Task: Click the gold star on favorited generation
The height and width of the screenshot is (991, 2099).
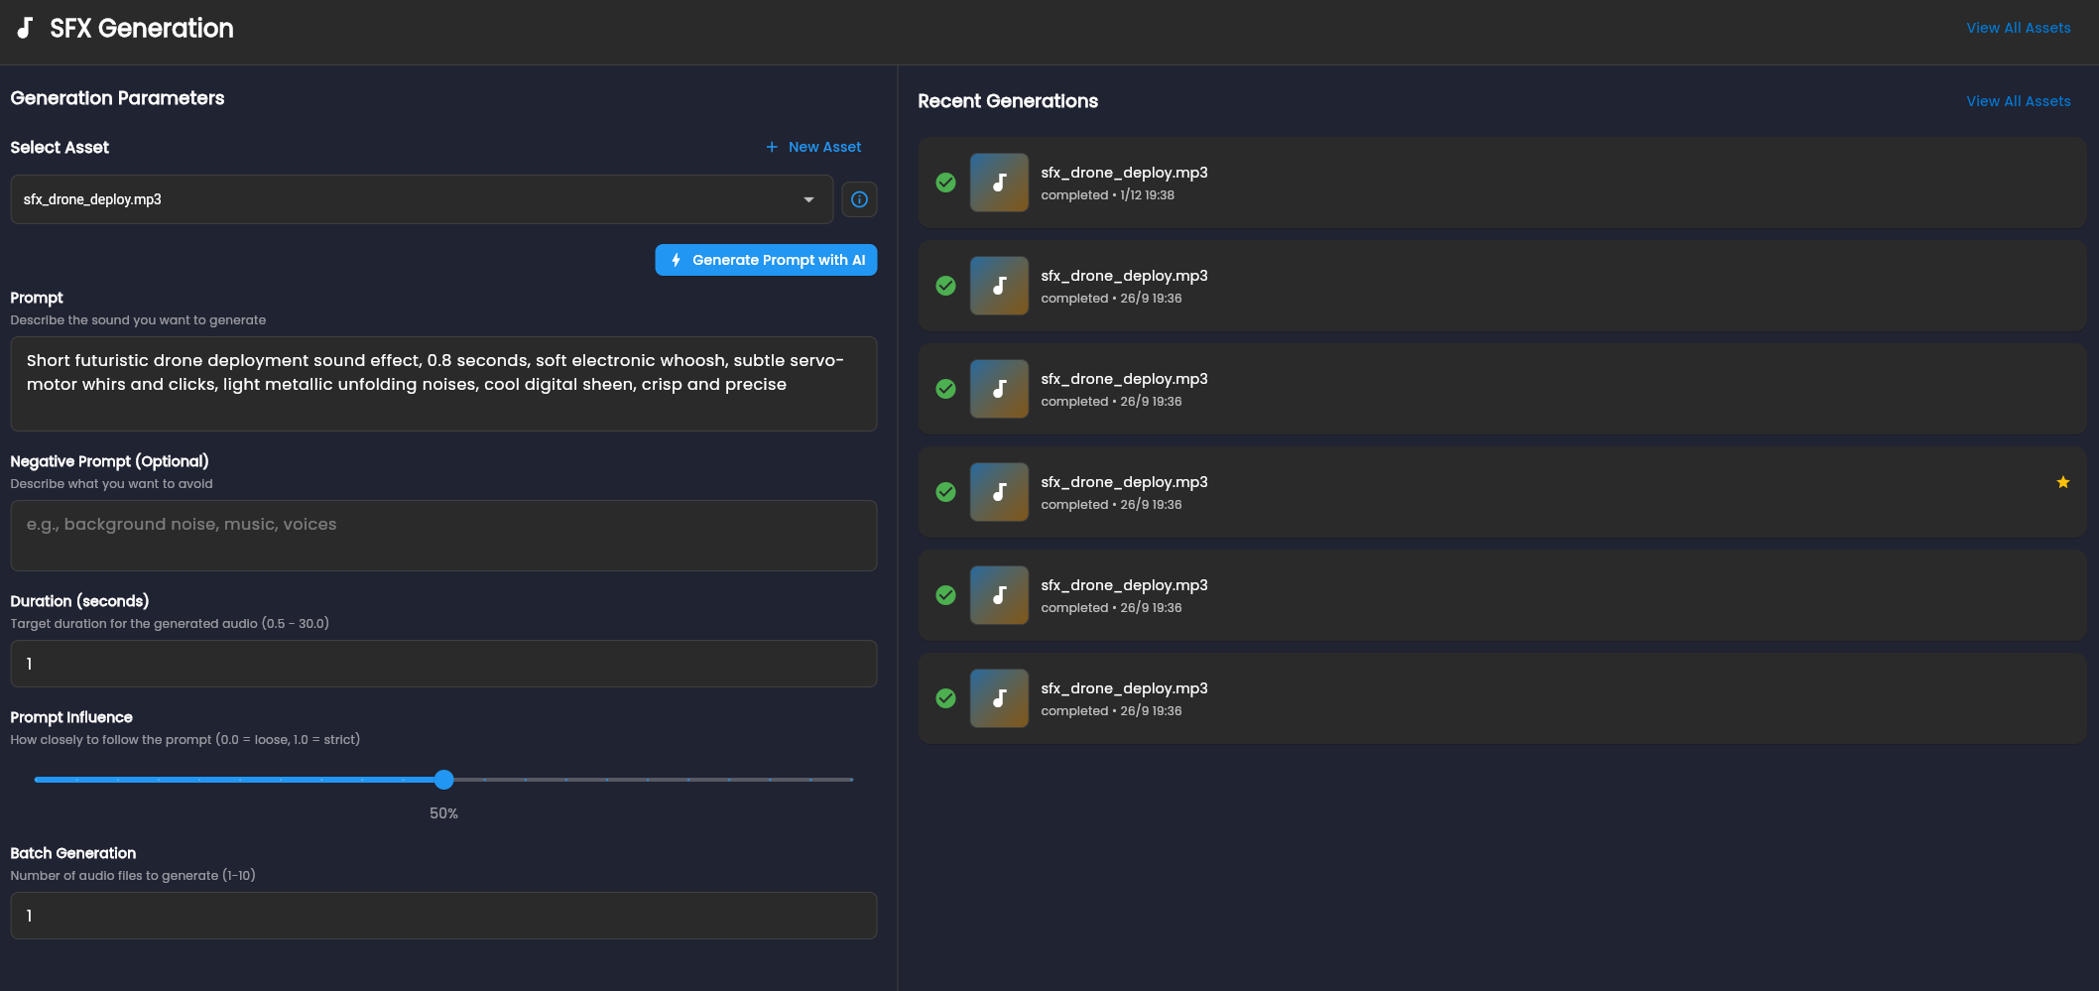Action: pos(2062,482)
